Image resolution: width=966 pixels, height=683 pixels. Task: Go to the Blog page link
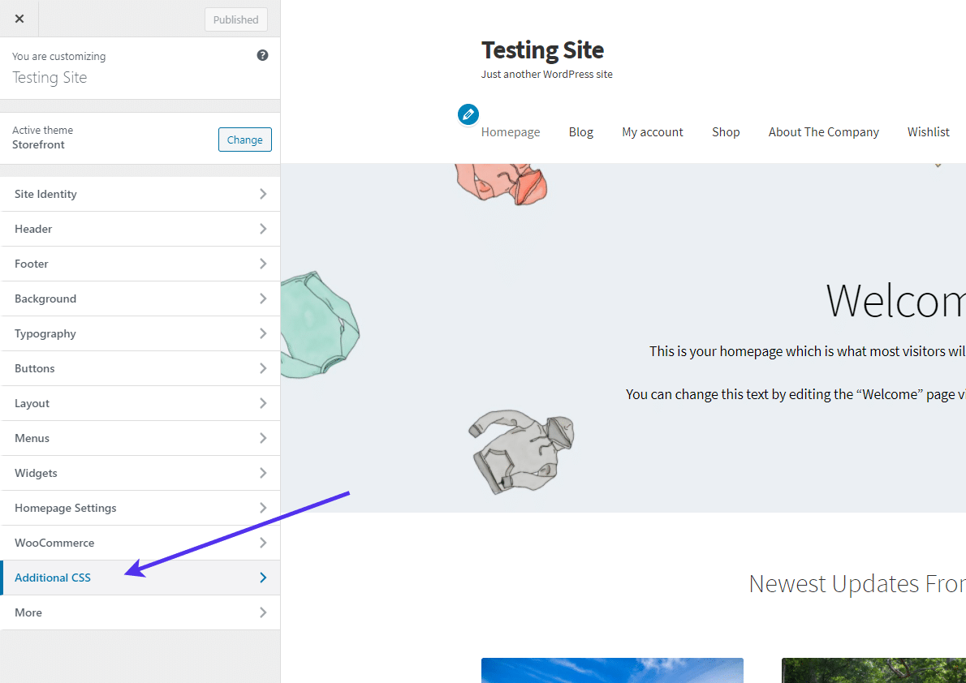coord(580,132)
